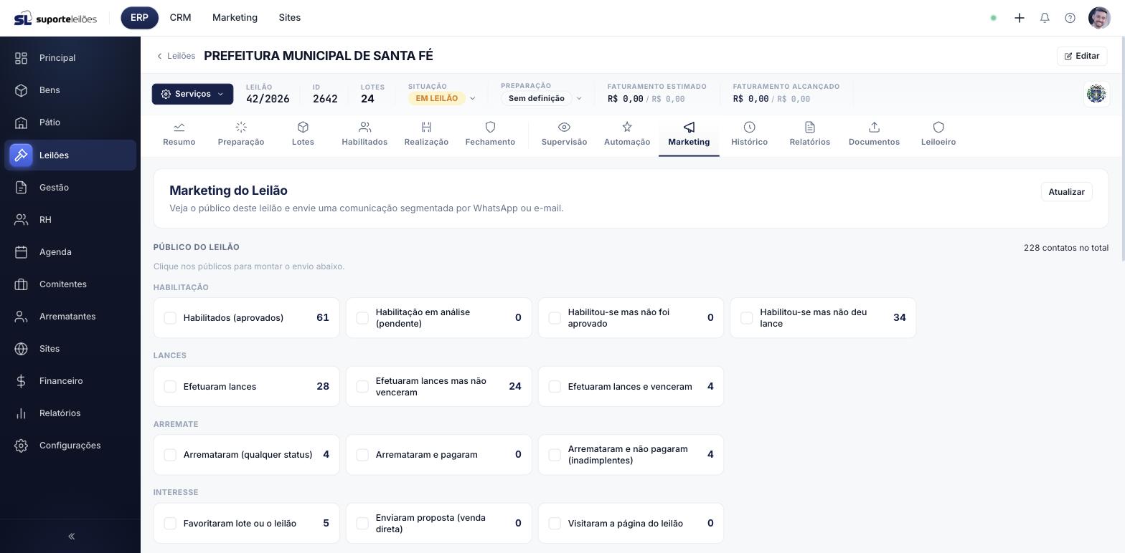
Task: Switch to the CRM module
Action: pos(180,18)
